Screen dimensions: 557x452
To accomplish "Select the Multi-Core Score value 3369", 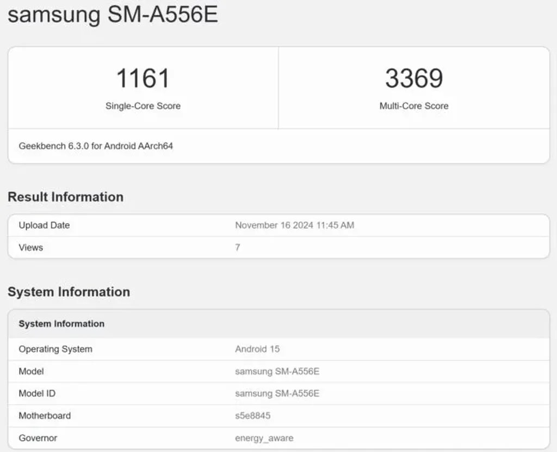I will 414,78.
